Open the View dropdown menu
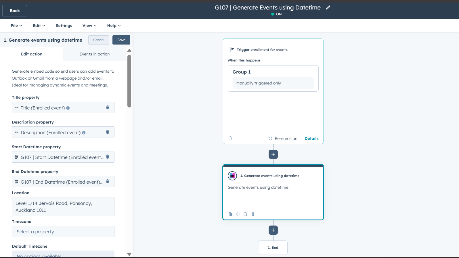 click(x=89, y=26)
